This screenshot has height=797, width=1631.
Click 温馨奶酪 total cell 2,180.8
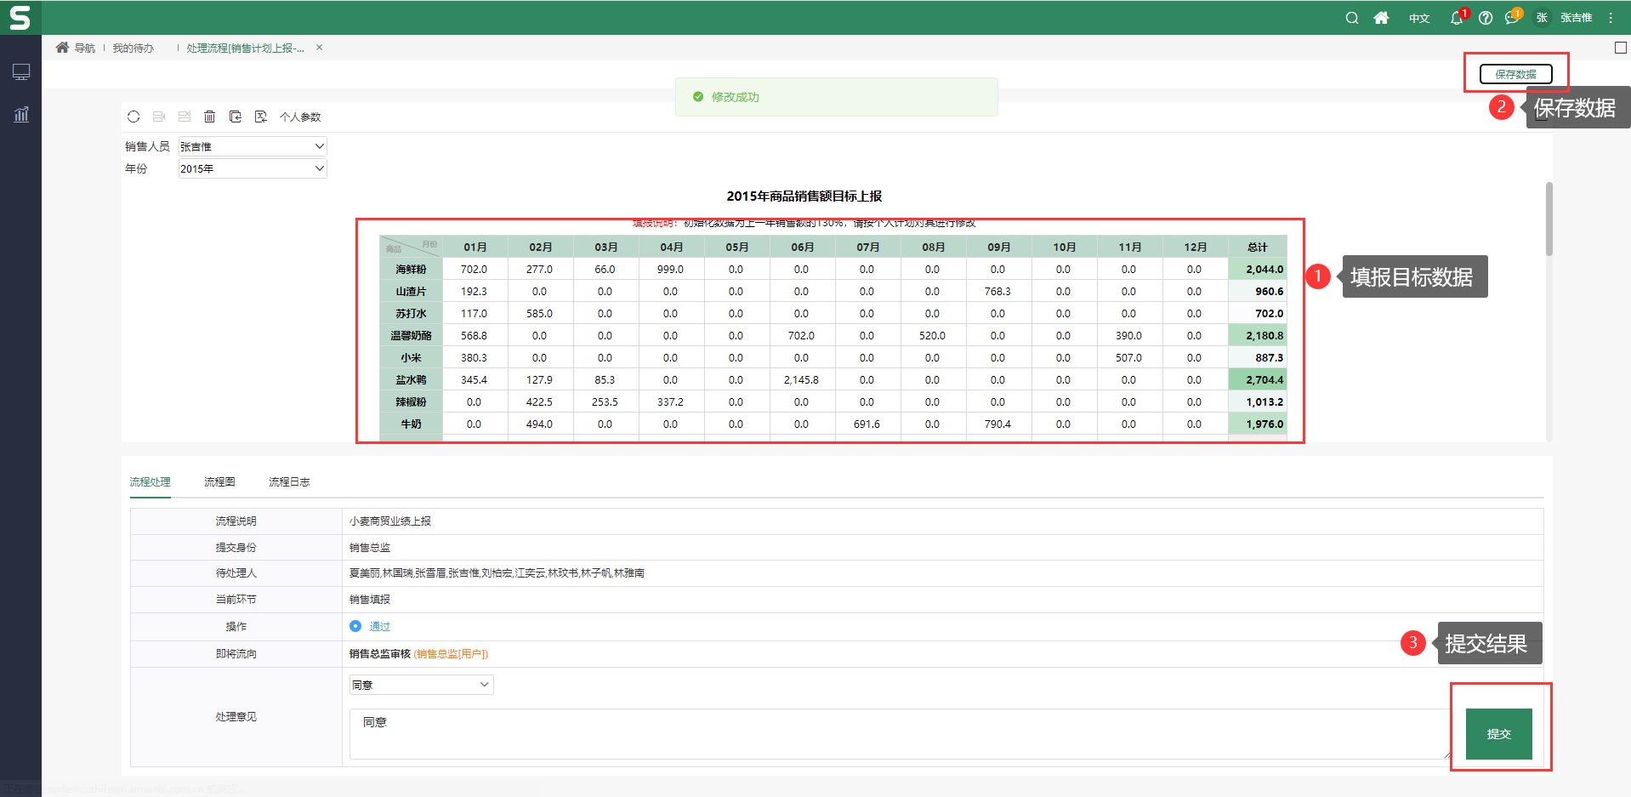[x=1257, y=335]
